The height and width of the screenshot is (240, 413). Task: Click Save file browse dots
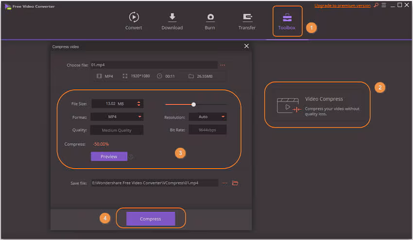coord(224,183)
